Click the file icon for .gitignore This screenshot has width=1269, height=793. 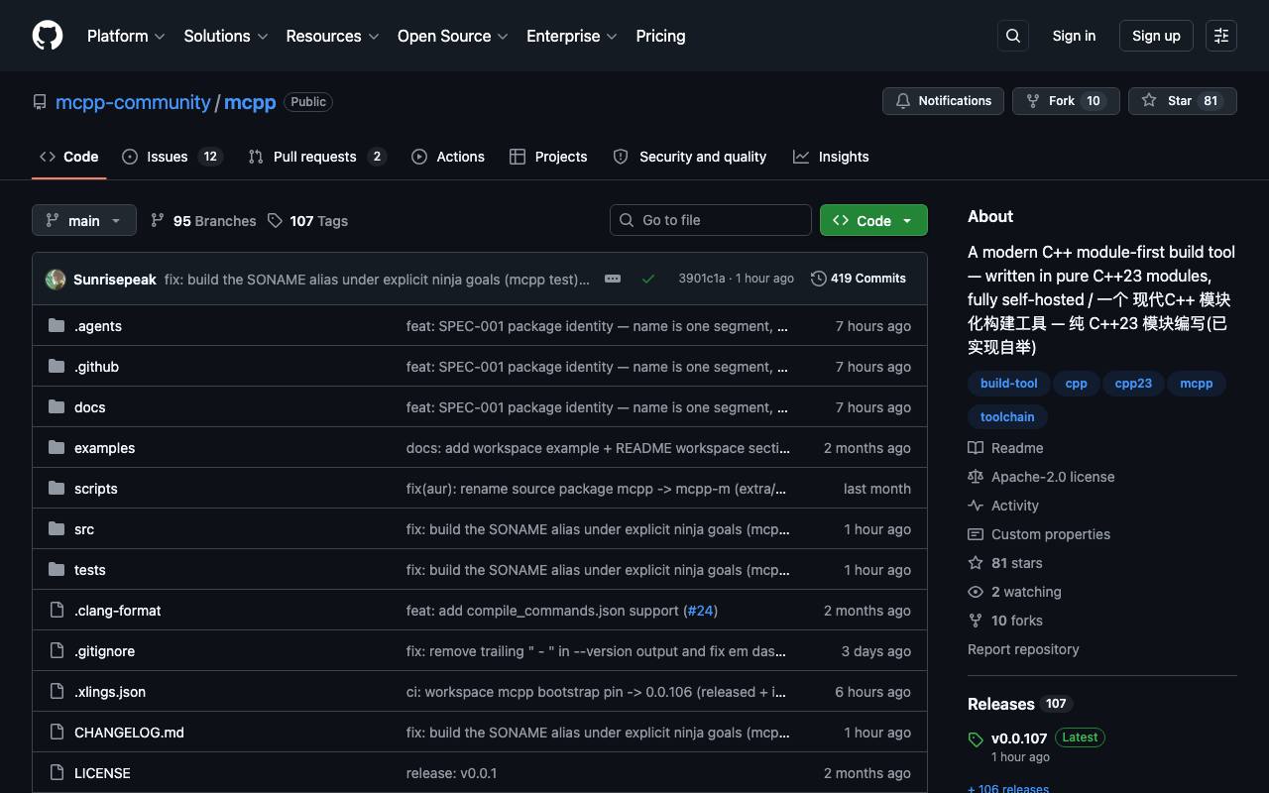click(57, 651)
